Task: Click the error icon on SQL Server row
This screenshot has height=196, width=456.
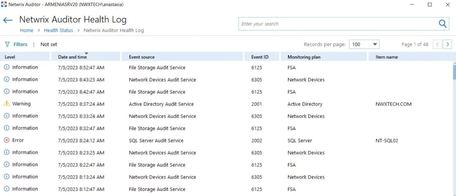Action: 7,140
